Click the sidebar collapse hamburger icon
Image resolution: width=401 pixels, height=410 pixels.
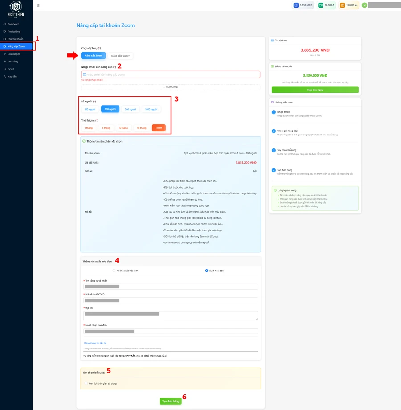(38, 5)
